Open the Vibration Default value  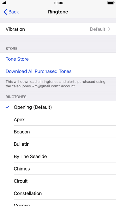pyautogui.click(x=98, y=29)
